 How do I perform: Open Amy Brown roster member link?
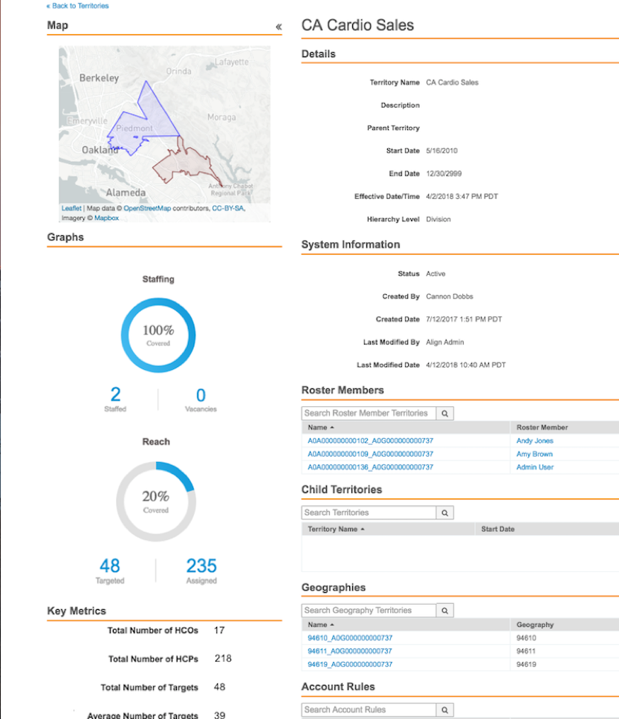pos(534,454)
